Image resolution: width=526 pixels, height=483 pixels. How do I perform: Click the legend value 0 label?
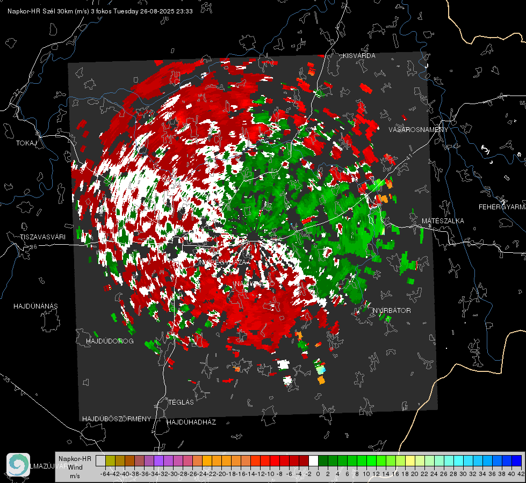[x=318, y=474]
